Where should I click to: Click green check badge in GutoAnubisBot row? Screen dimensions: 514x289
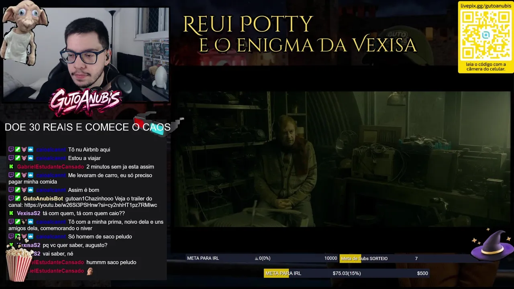pos(18,198)
